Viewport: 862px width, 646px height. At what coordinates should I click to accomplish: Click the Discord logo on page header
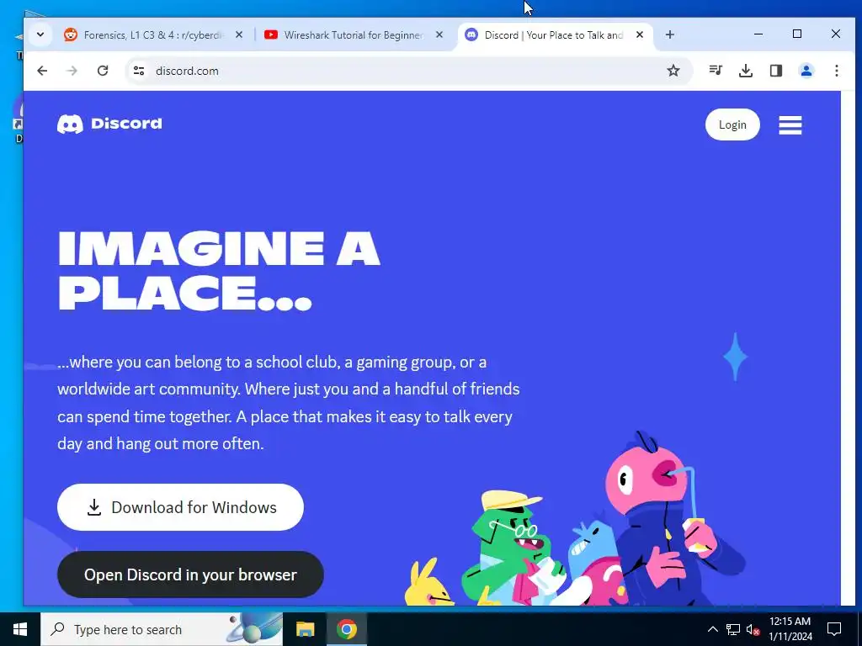[x=109, y=124]
